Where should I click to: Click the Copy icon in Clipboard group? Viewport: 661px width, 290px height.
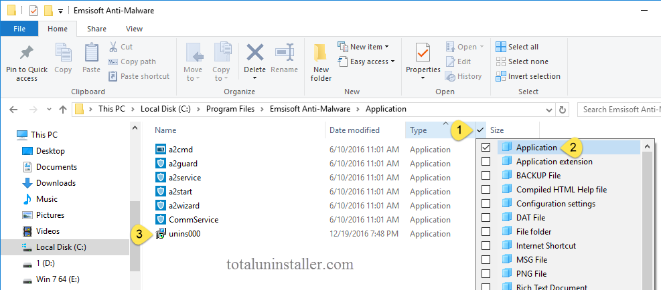click(63, 52)
